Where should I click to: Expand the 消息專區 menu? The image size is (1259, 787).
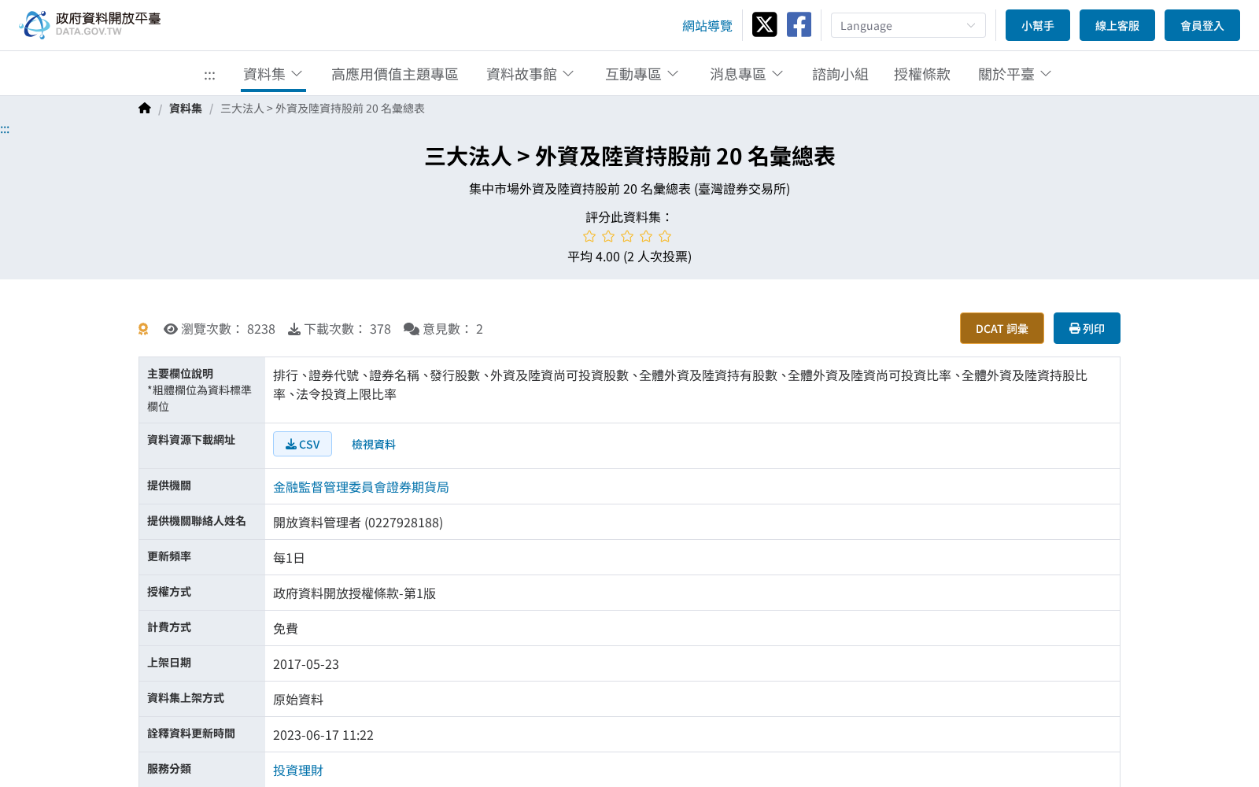747,74
